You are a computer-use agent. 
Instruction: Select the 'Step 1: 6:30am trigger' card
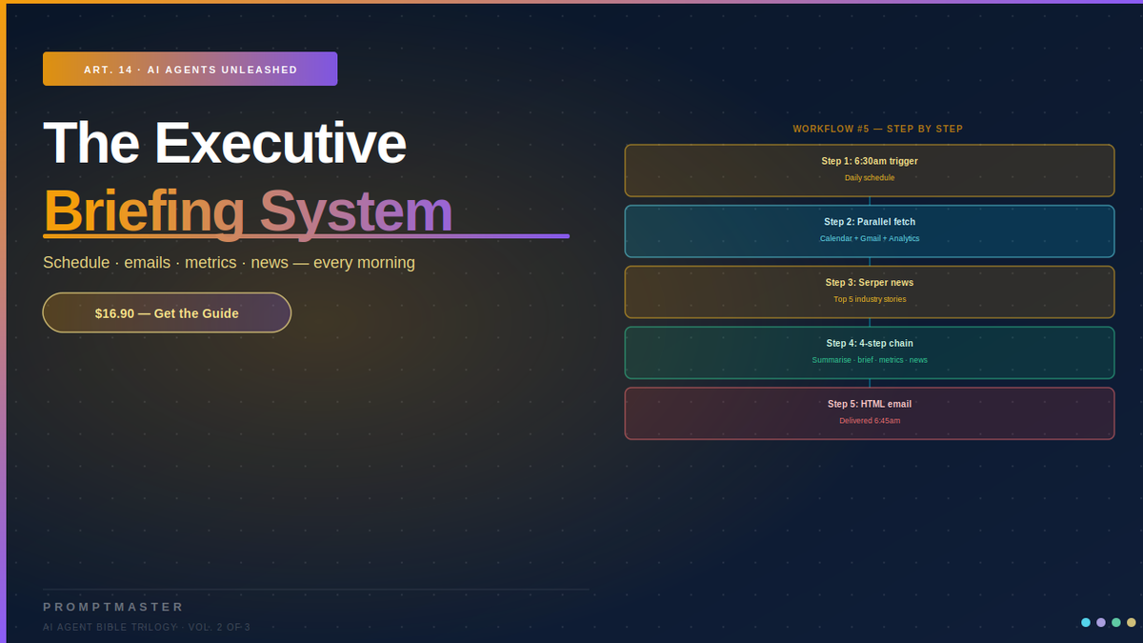point(870,171)
